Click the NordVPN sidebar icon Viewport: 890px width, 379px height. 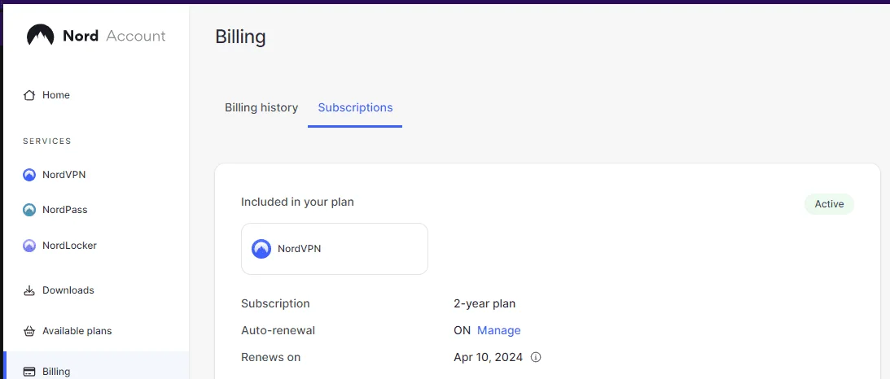click(29, 175)
